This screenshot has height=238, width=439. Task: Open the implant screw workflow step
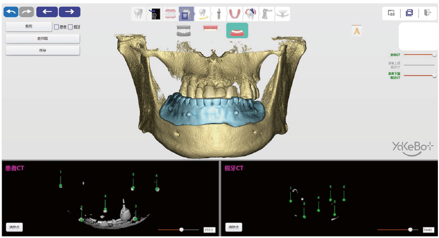click(218, 14)
